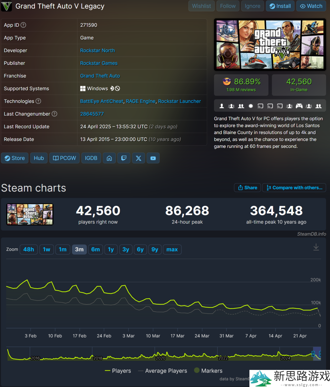The image size is (330, 387).
Task: Click the Windows logo in Supported Systems
Action: point(83,88)
